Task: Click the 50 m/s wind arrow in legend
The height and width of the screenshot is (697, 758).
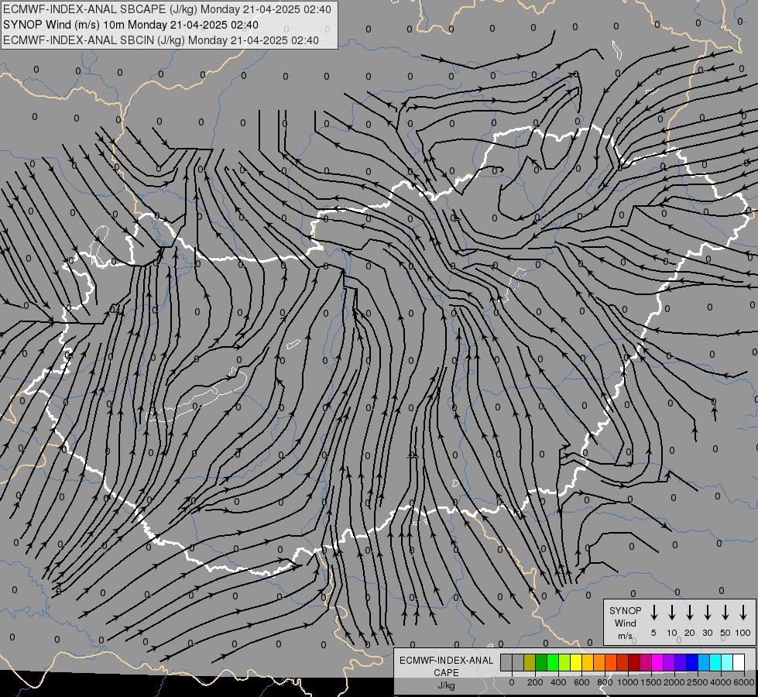Action: [725, 613]
